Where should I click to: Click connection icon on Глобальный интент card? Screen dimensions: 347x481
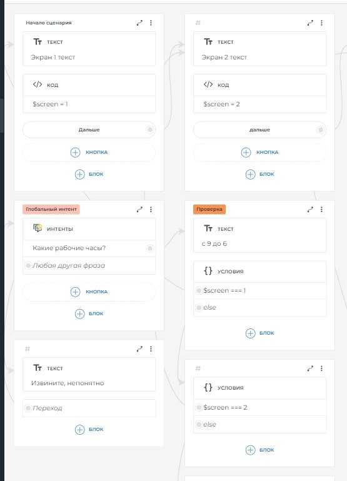[139, 209]
